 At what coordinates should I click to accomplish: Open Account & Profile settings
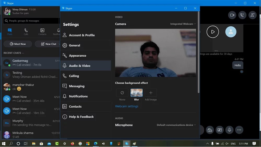click(86, 35)
